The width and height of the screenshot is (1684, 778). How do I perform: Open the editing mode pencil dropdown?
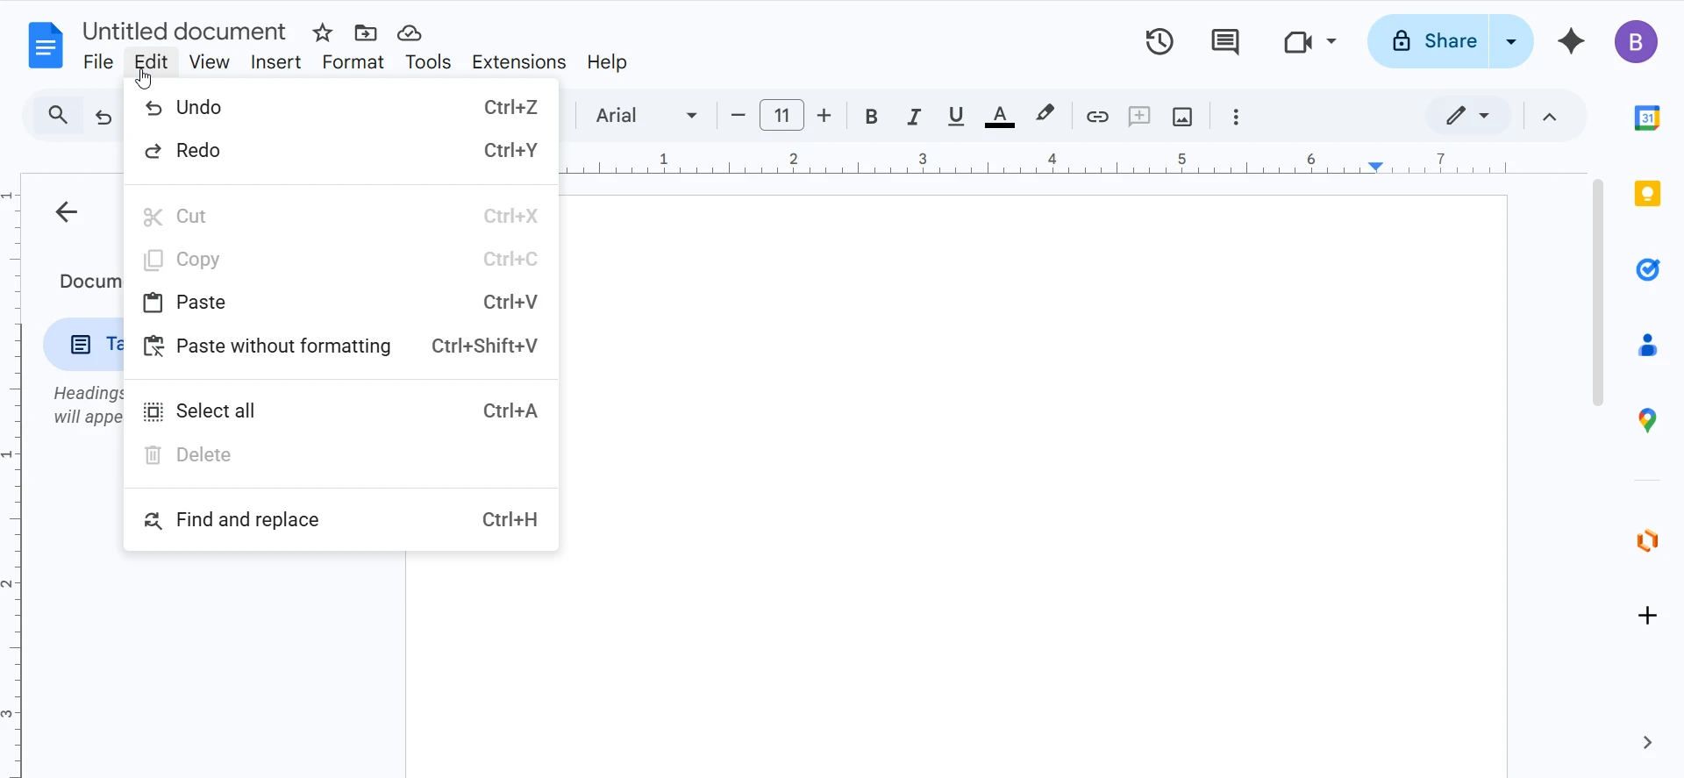[x=1467, y=116]
